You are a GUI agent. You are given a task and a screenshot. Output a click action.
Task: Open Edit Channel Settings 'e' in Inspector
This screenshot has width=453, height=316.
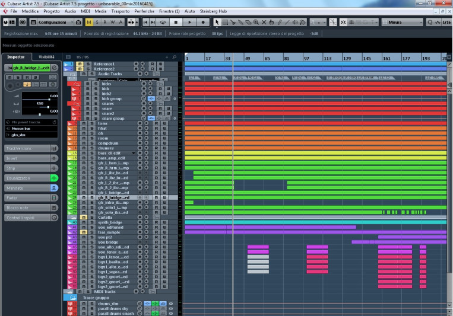pyautogui.click(x=54, y=68)
